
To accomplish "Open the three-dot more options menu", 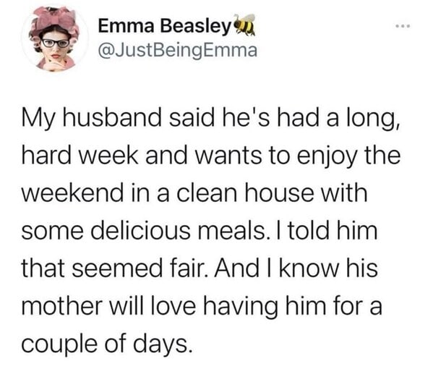I will pos(403,26).
